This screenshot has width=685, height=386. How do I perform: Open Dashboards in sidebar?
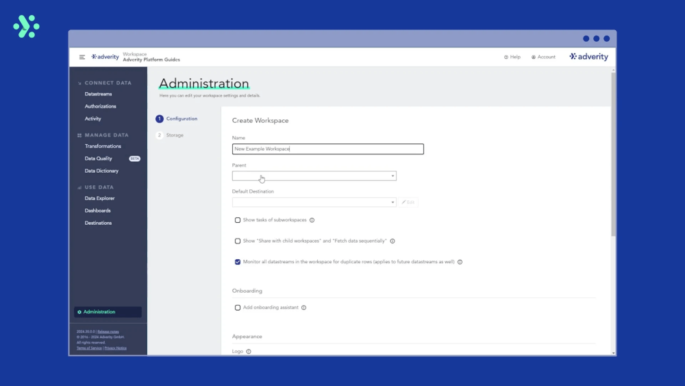point(97,210)
